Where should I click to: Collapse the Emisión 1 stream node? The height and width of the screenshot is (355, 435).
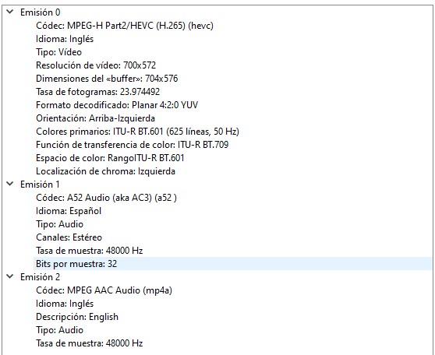click(x=10, y=184)
